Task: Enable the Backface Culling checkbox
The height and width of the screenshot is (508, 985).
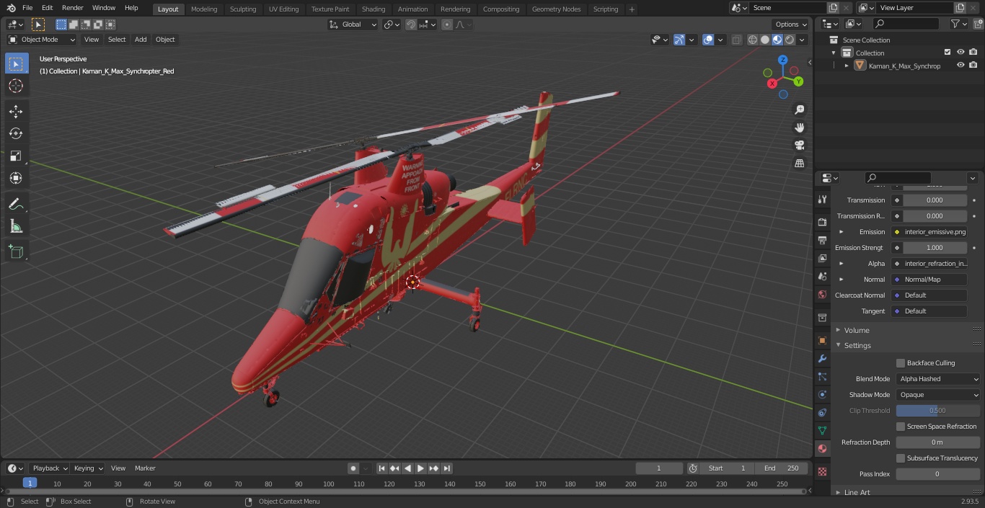Action: click(x=901, y=363)
